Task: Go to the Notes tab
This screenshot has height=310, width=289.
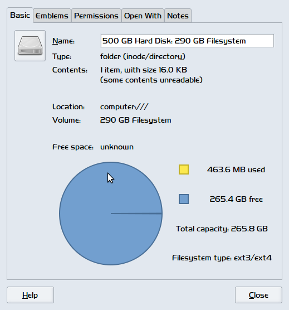Action: click(178, 16)
